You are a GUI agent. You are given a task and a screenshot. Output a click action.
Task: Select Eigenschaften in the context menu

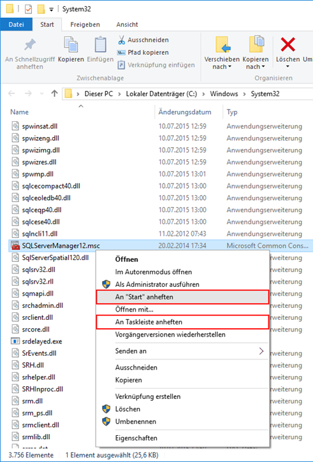[x=136, y=438]
